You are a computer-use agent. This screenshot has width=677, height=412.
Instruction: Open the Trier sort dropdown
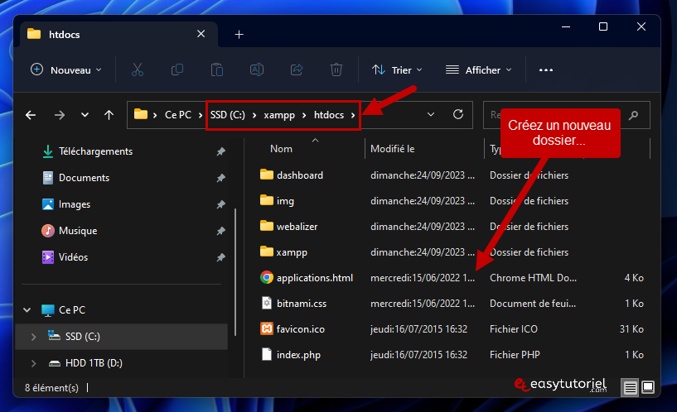click(397, 69)
